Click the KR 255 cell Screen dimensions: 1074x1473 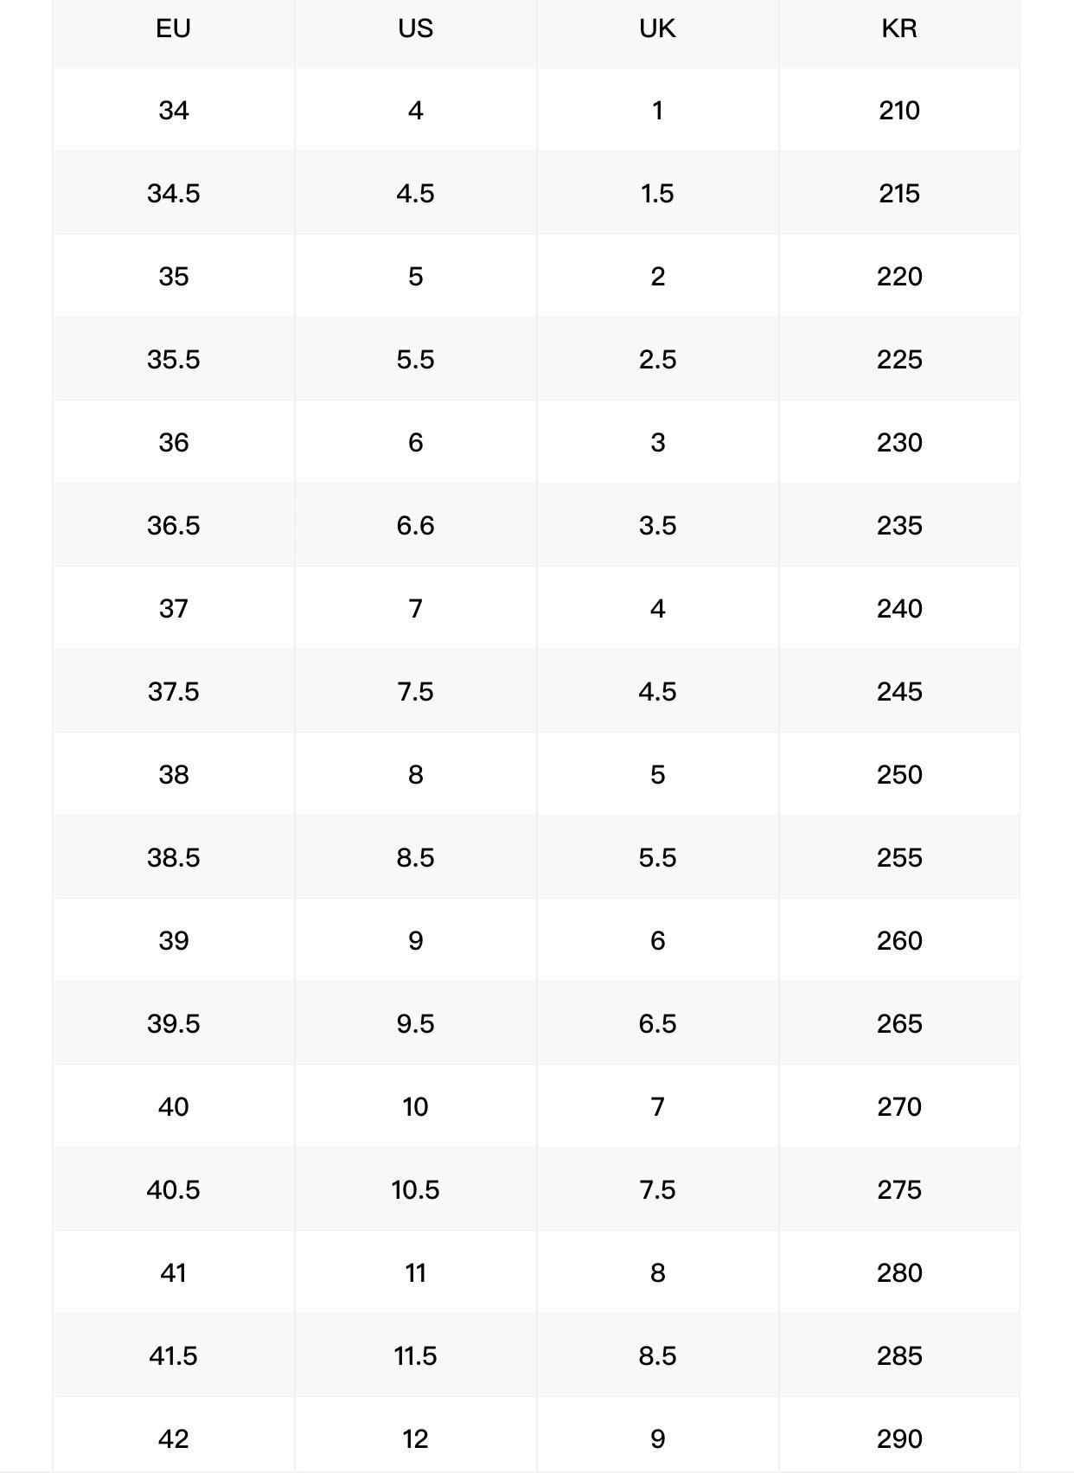[899, 857]
